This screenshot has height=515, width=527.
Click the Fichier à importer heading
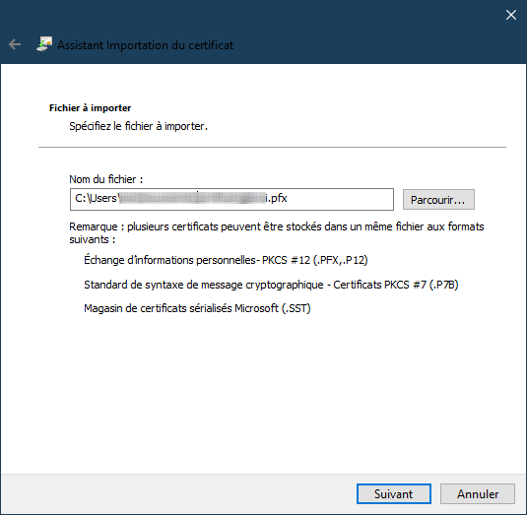[90, 108]
